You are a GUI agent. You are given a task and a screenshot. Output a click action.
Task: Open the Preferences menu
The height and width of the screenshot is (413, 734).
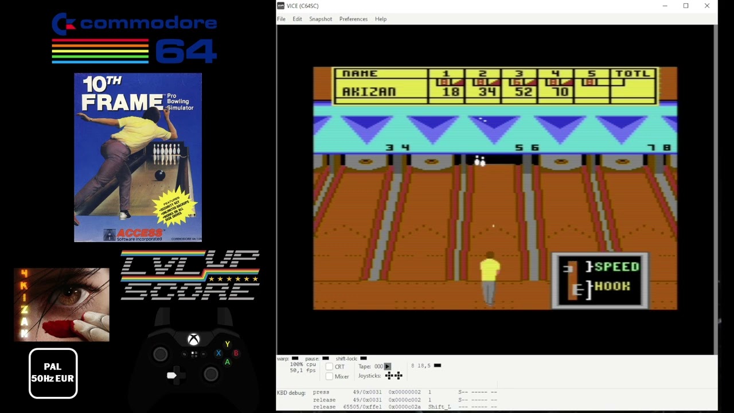click(x=353, y=19)
